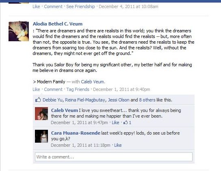Click Tag Friends on the post
The height and width of the screenshot is (171, 221).
[x=78, y=89]
